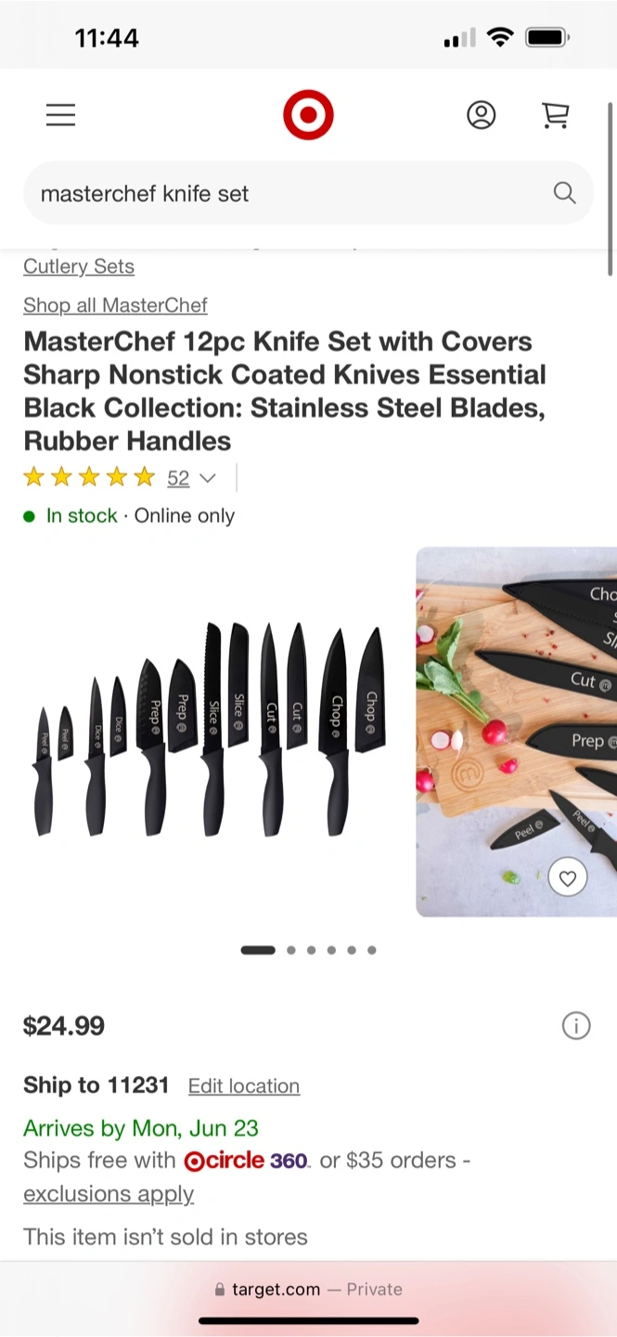Tap the target.com address bar

(308, 1290)
